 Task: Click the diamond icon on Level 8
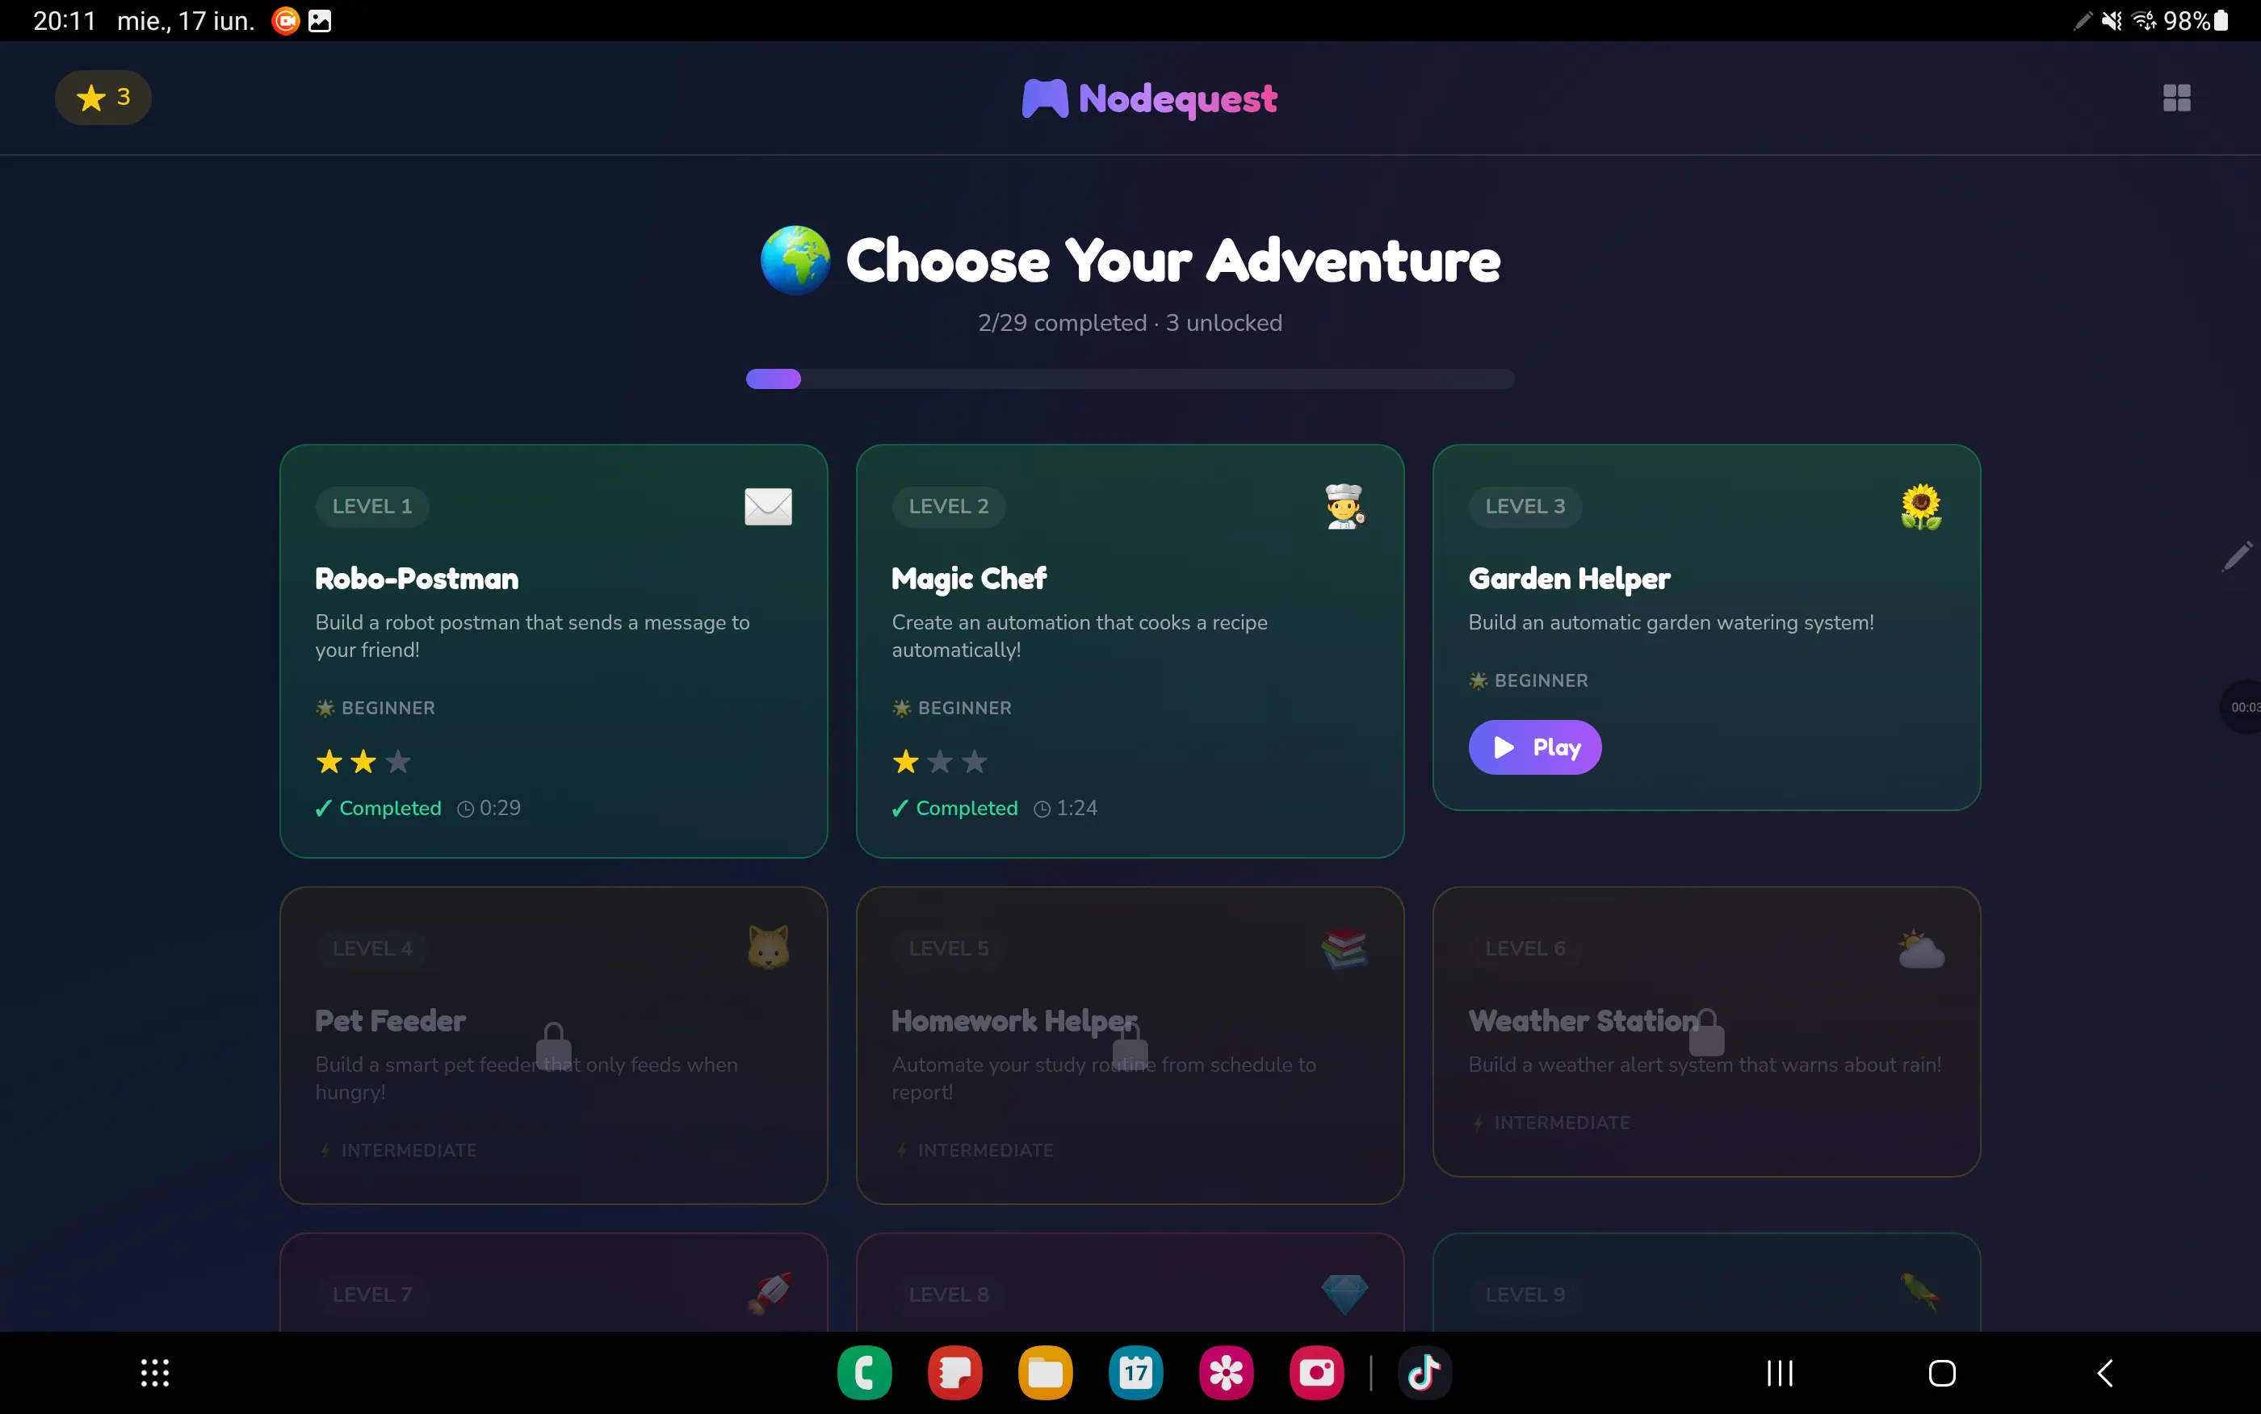click(1344, 1295)
